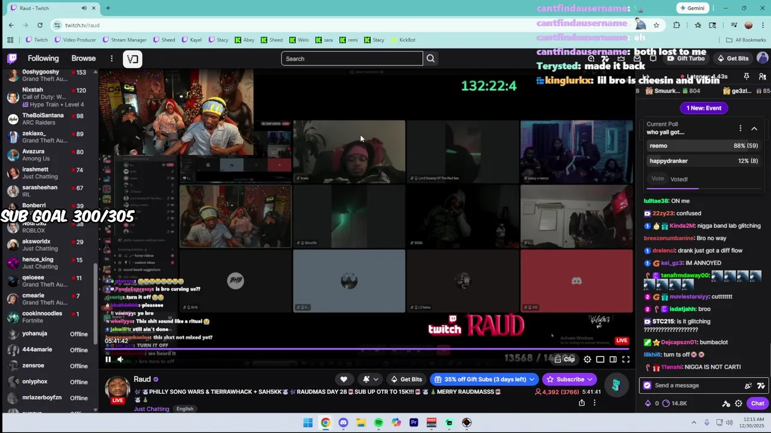This screenshot has height=433, width=771.
Task: Show hidden system tray icons
Action: click(x=693, y=423)
